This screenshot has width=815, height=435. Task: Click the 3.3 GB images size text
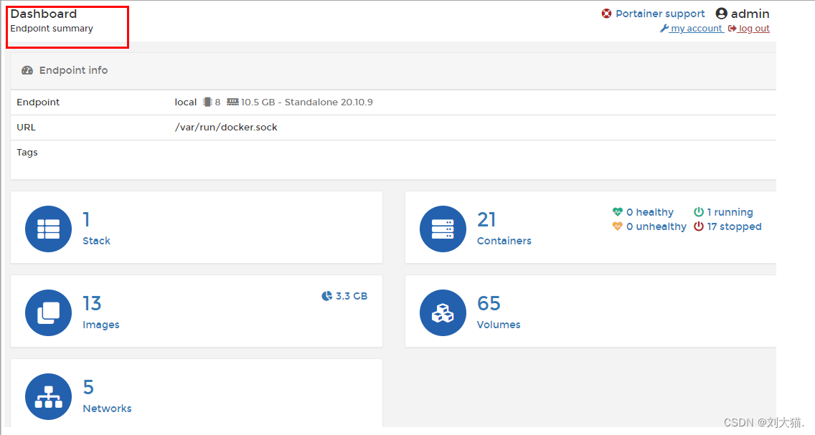click(352, 296)
